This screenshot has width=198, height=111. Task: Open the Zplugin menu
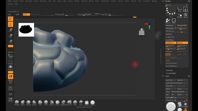tap(154, 1)
